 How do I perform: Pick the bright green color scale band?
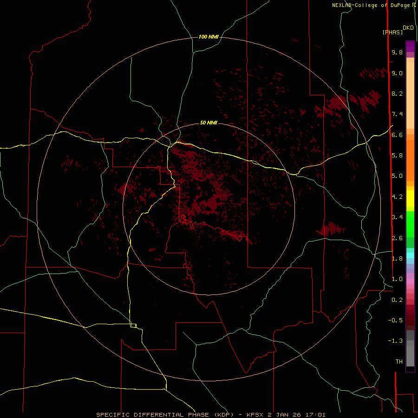point(410,224)
